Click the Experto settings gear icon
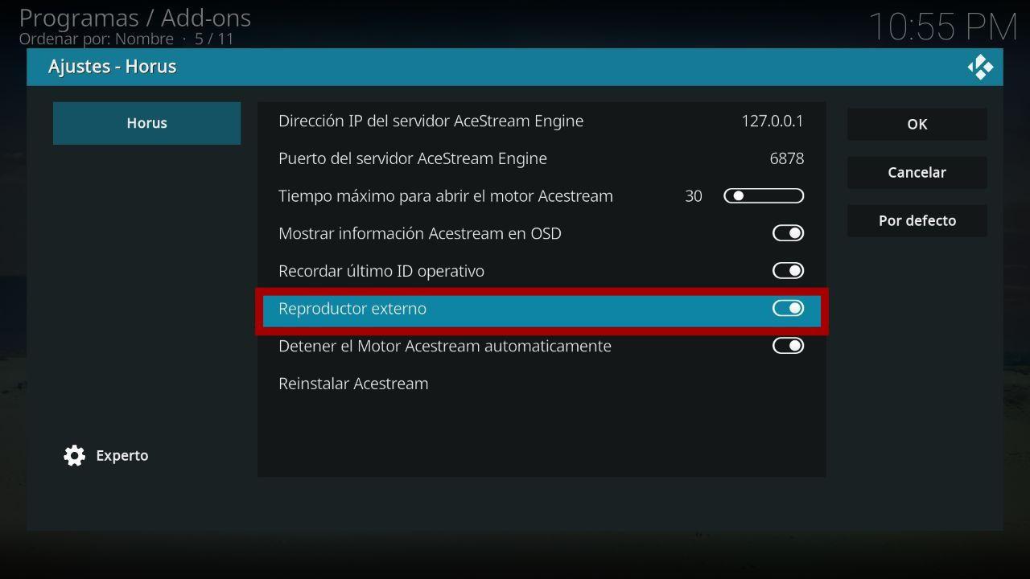Image resolution: width=1030 pixels, height=579 pixels. click(x=74, y=456)
